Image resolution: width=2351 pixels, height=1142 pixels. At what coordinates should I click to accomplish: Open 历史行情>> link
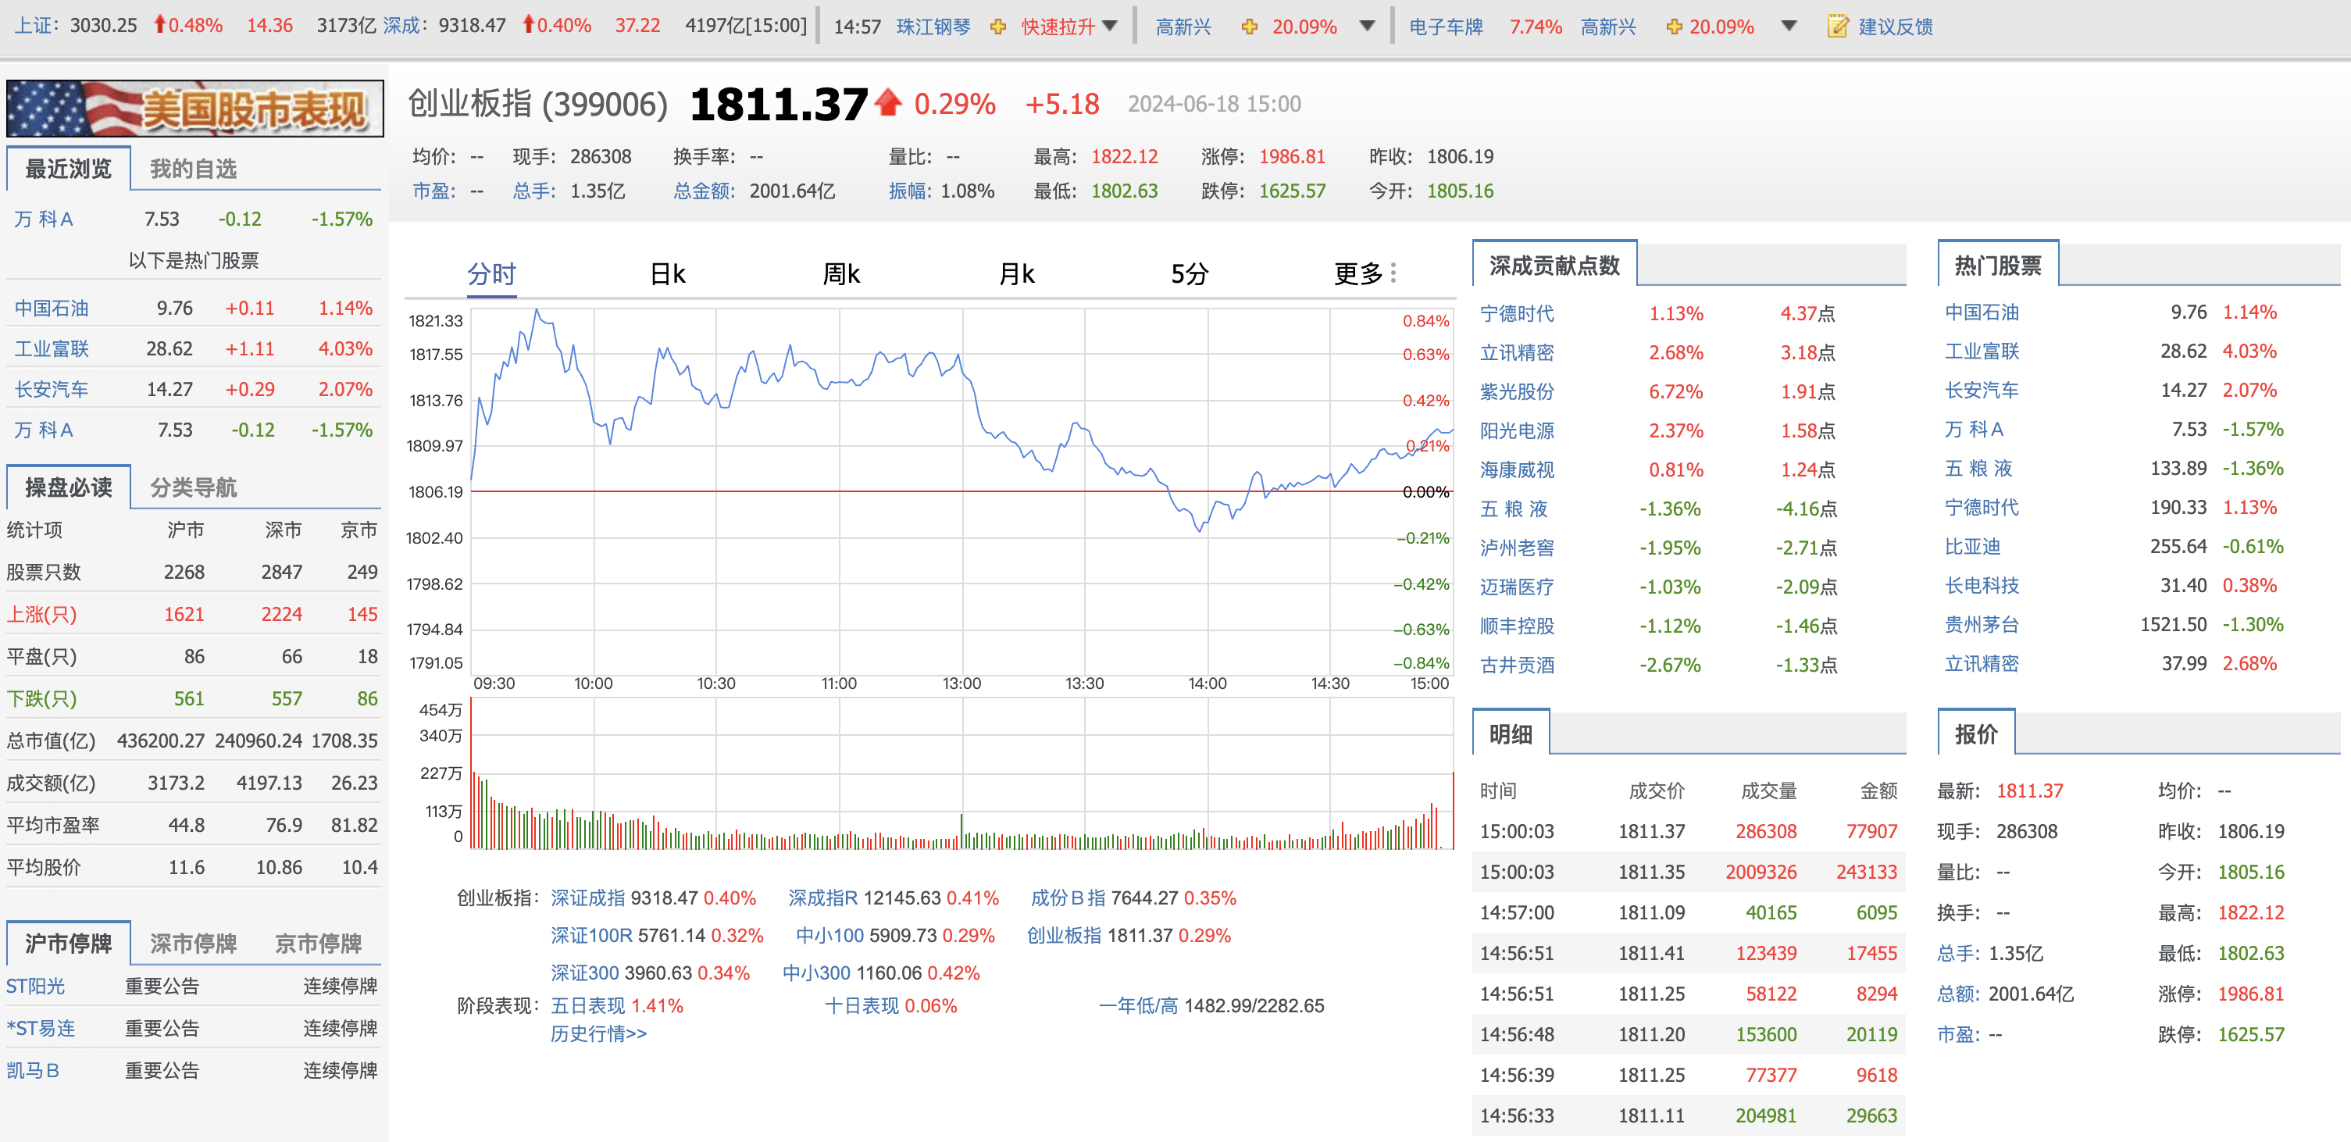599,1033
